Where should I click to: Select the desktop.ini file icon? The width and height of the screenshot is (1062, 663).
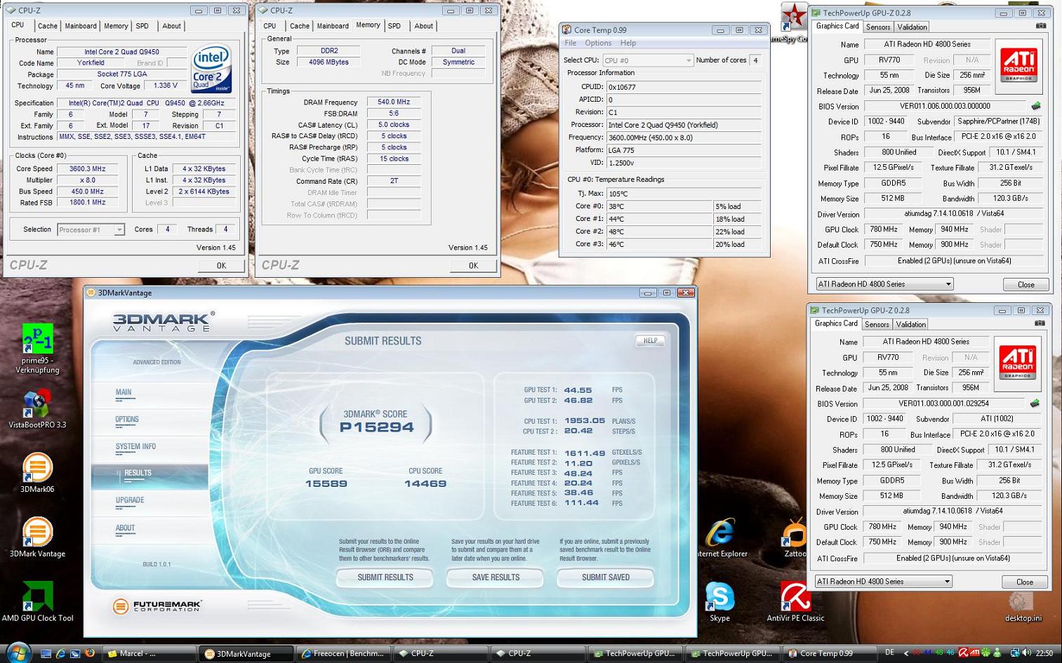(1023, 608)
